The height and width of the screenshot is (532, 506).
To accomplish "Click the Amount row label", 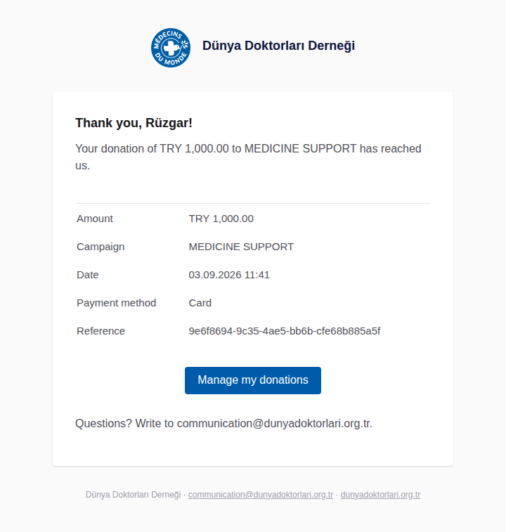I will pyautogui.click(x=95, y=219).
